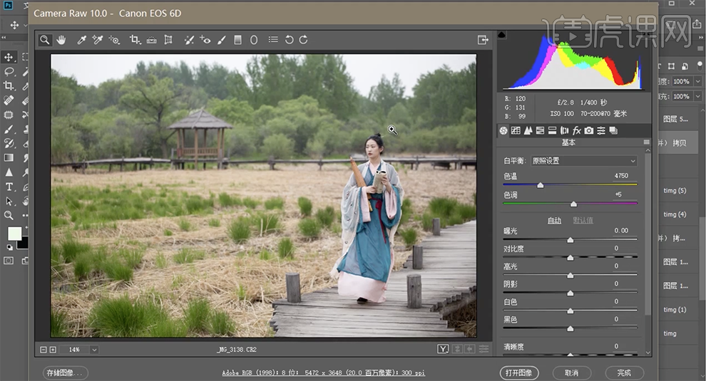Rotate image counterclockwise
Viewport: 706px width, 381px height.
point(289,40)
